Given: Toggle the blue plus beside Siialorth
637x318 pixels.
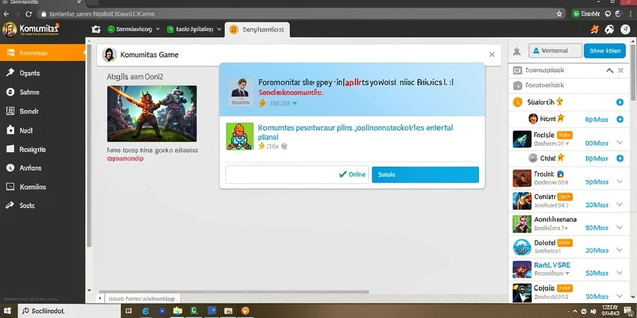Looking at the screenshot, I should click(x=620, y=102).
